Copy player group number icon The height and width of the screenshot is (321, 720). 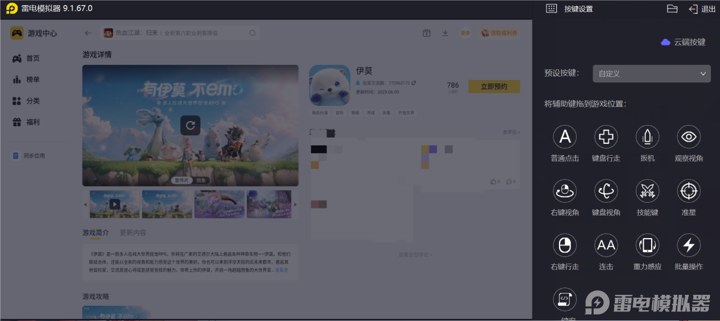(413, 83)
